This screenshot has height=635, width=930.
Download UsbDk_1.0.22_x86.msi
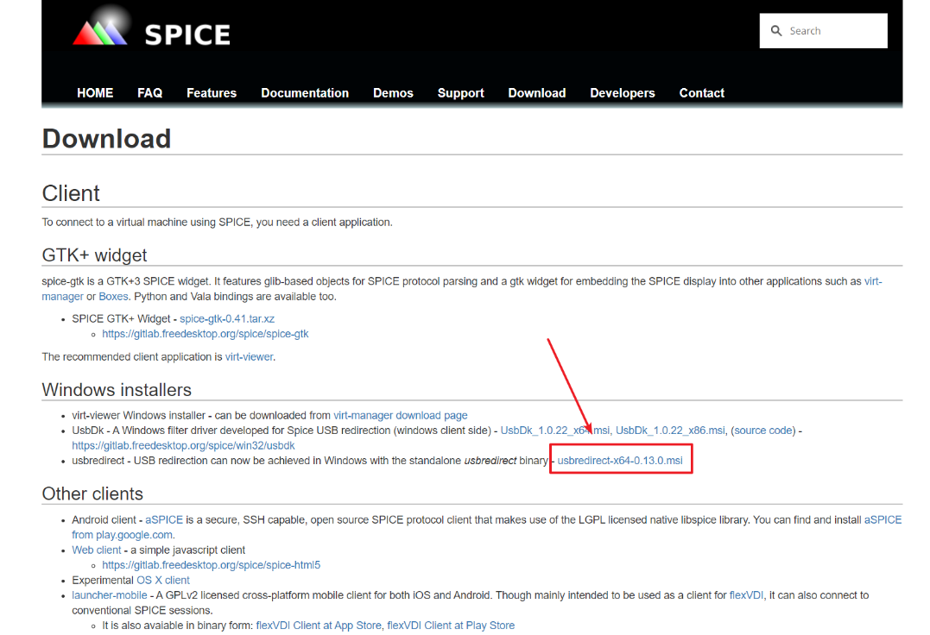coord(670,431)
